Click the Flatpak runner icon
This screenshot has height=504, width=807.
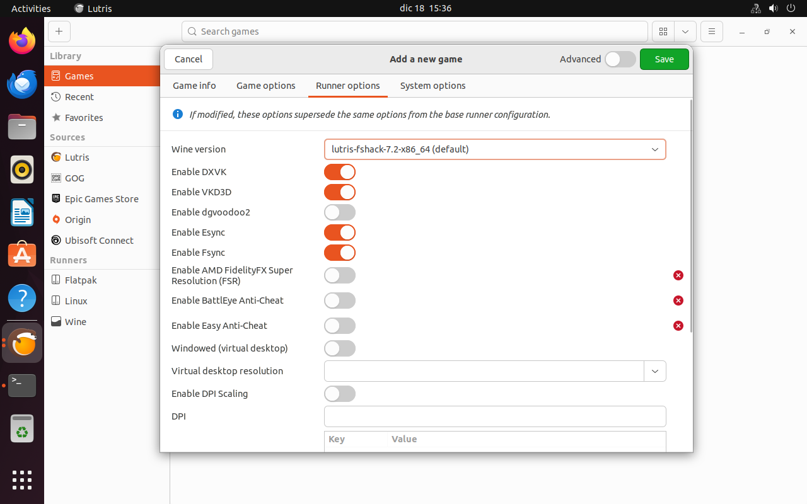[x=55, y=280]
